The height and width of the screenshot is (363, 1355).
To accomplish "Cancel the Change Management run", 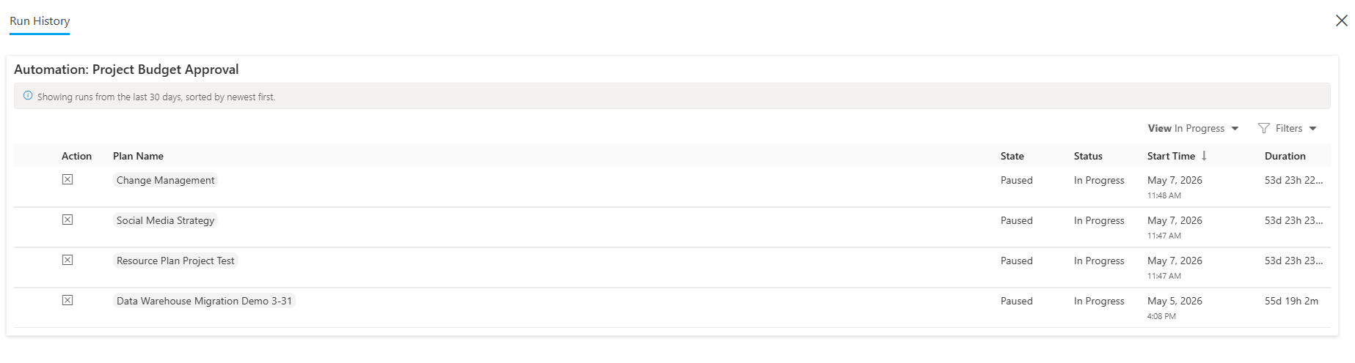I will (67, 179).
